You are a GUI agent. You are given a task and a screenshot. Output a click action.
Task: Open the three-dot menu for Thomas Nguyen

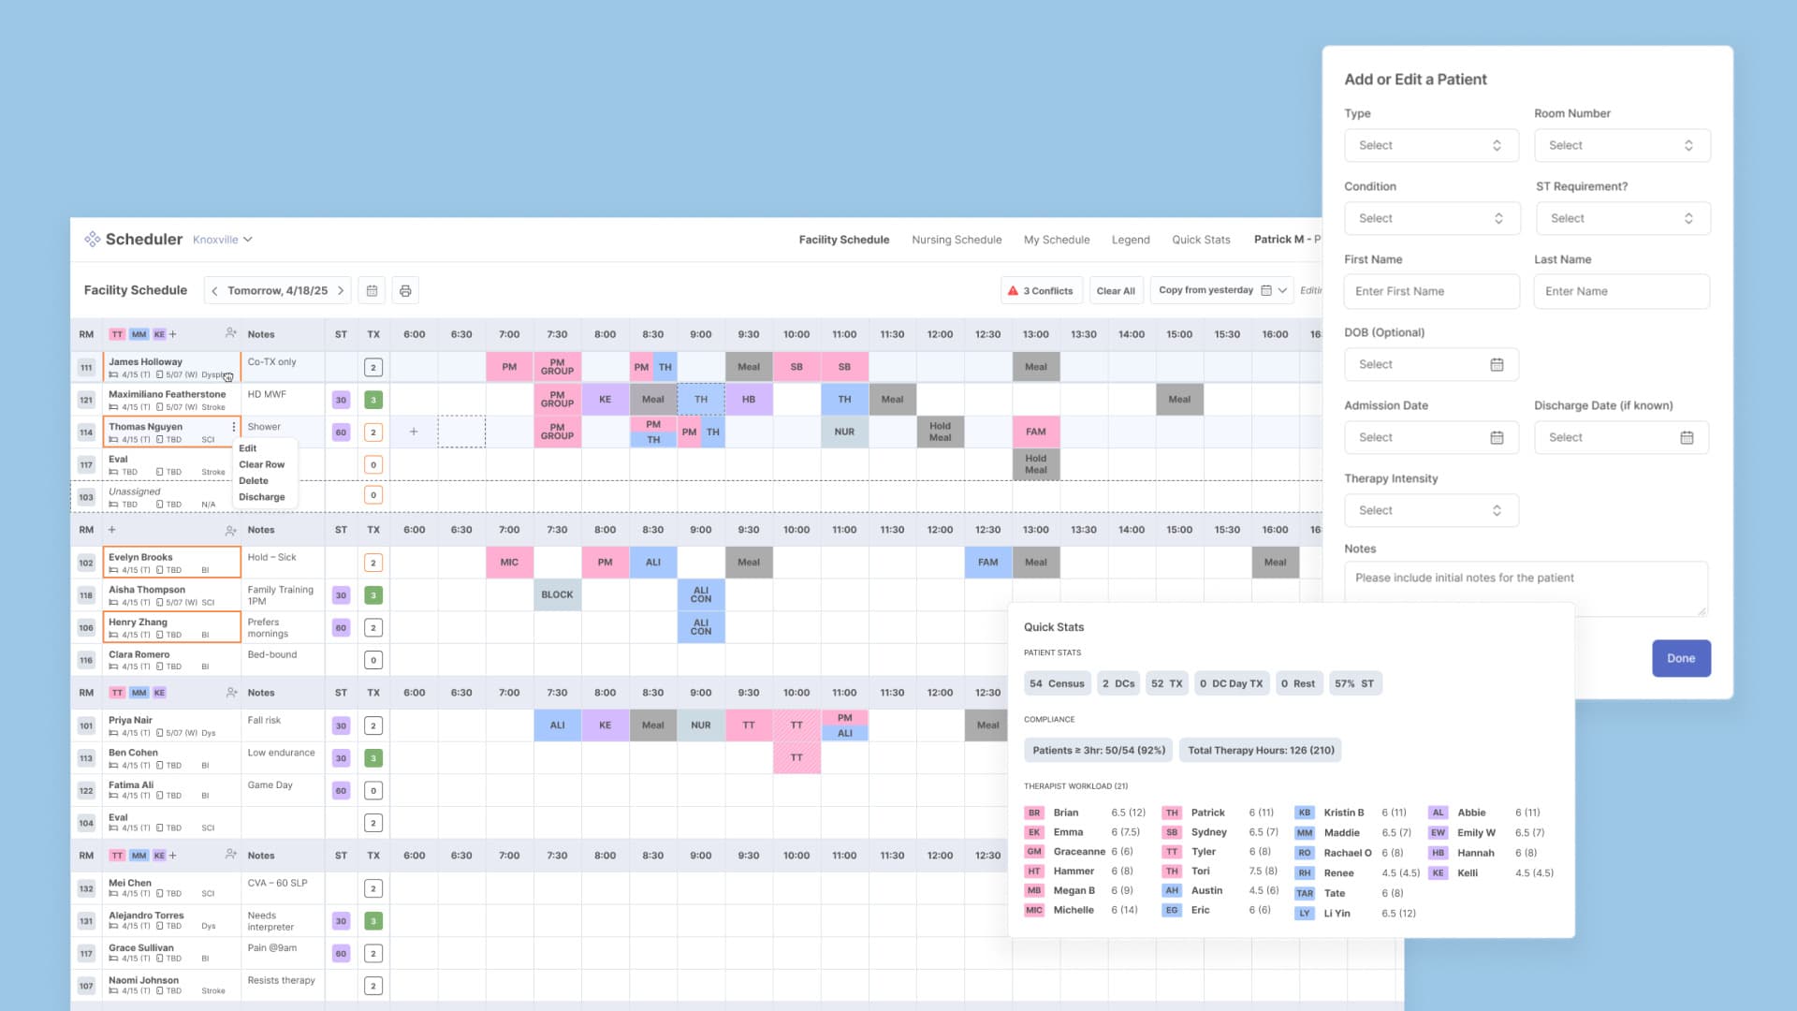coord(233,427)
